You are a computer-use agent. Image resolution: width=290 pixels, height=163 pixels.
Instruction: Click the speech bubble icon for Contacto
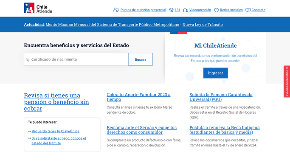(x=248, y=10)
